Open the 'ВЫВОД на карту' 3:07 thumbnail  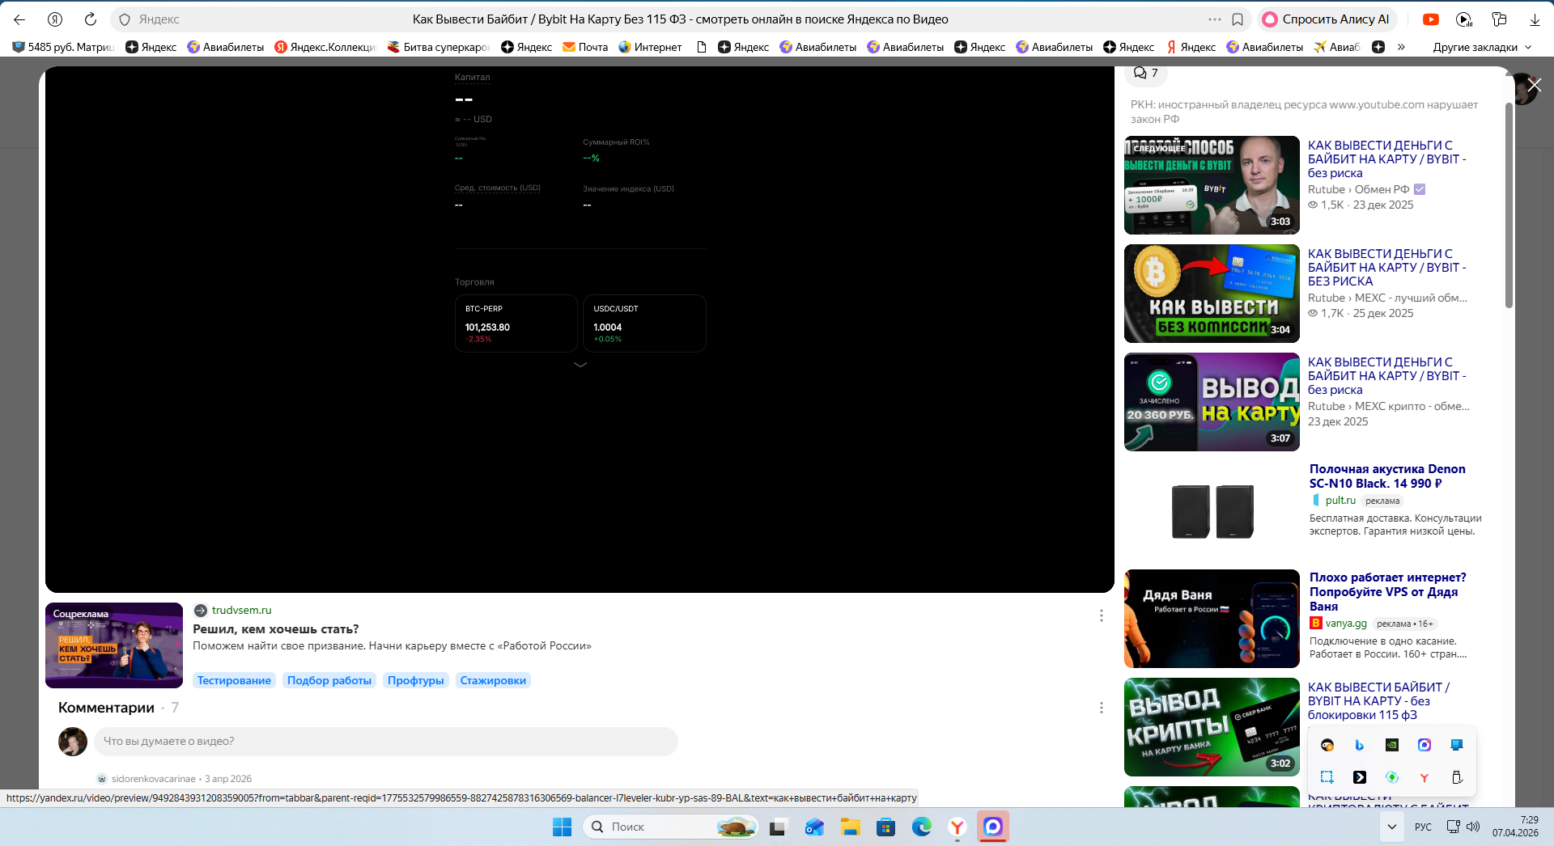1212,402
